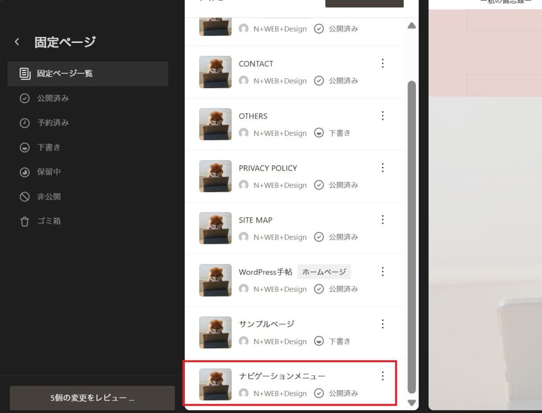Open the CONTACT page title
542x413 pixels.
click(x=256, y=64)
